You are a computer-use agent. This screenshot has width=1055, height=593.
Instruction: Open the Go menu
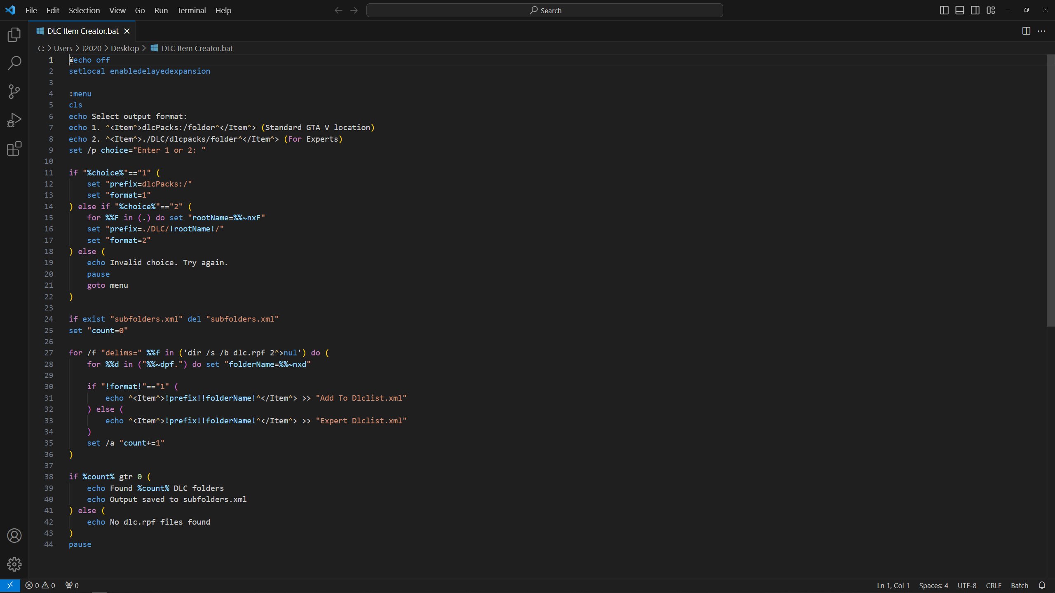(140, 10)
